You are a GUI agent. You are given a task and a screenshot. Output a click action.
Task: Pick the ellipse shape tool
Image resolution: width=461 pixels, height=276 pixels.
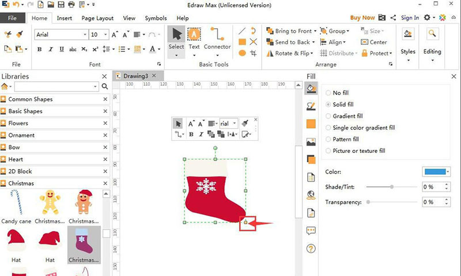pos(242,53)
